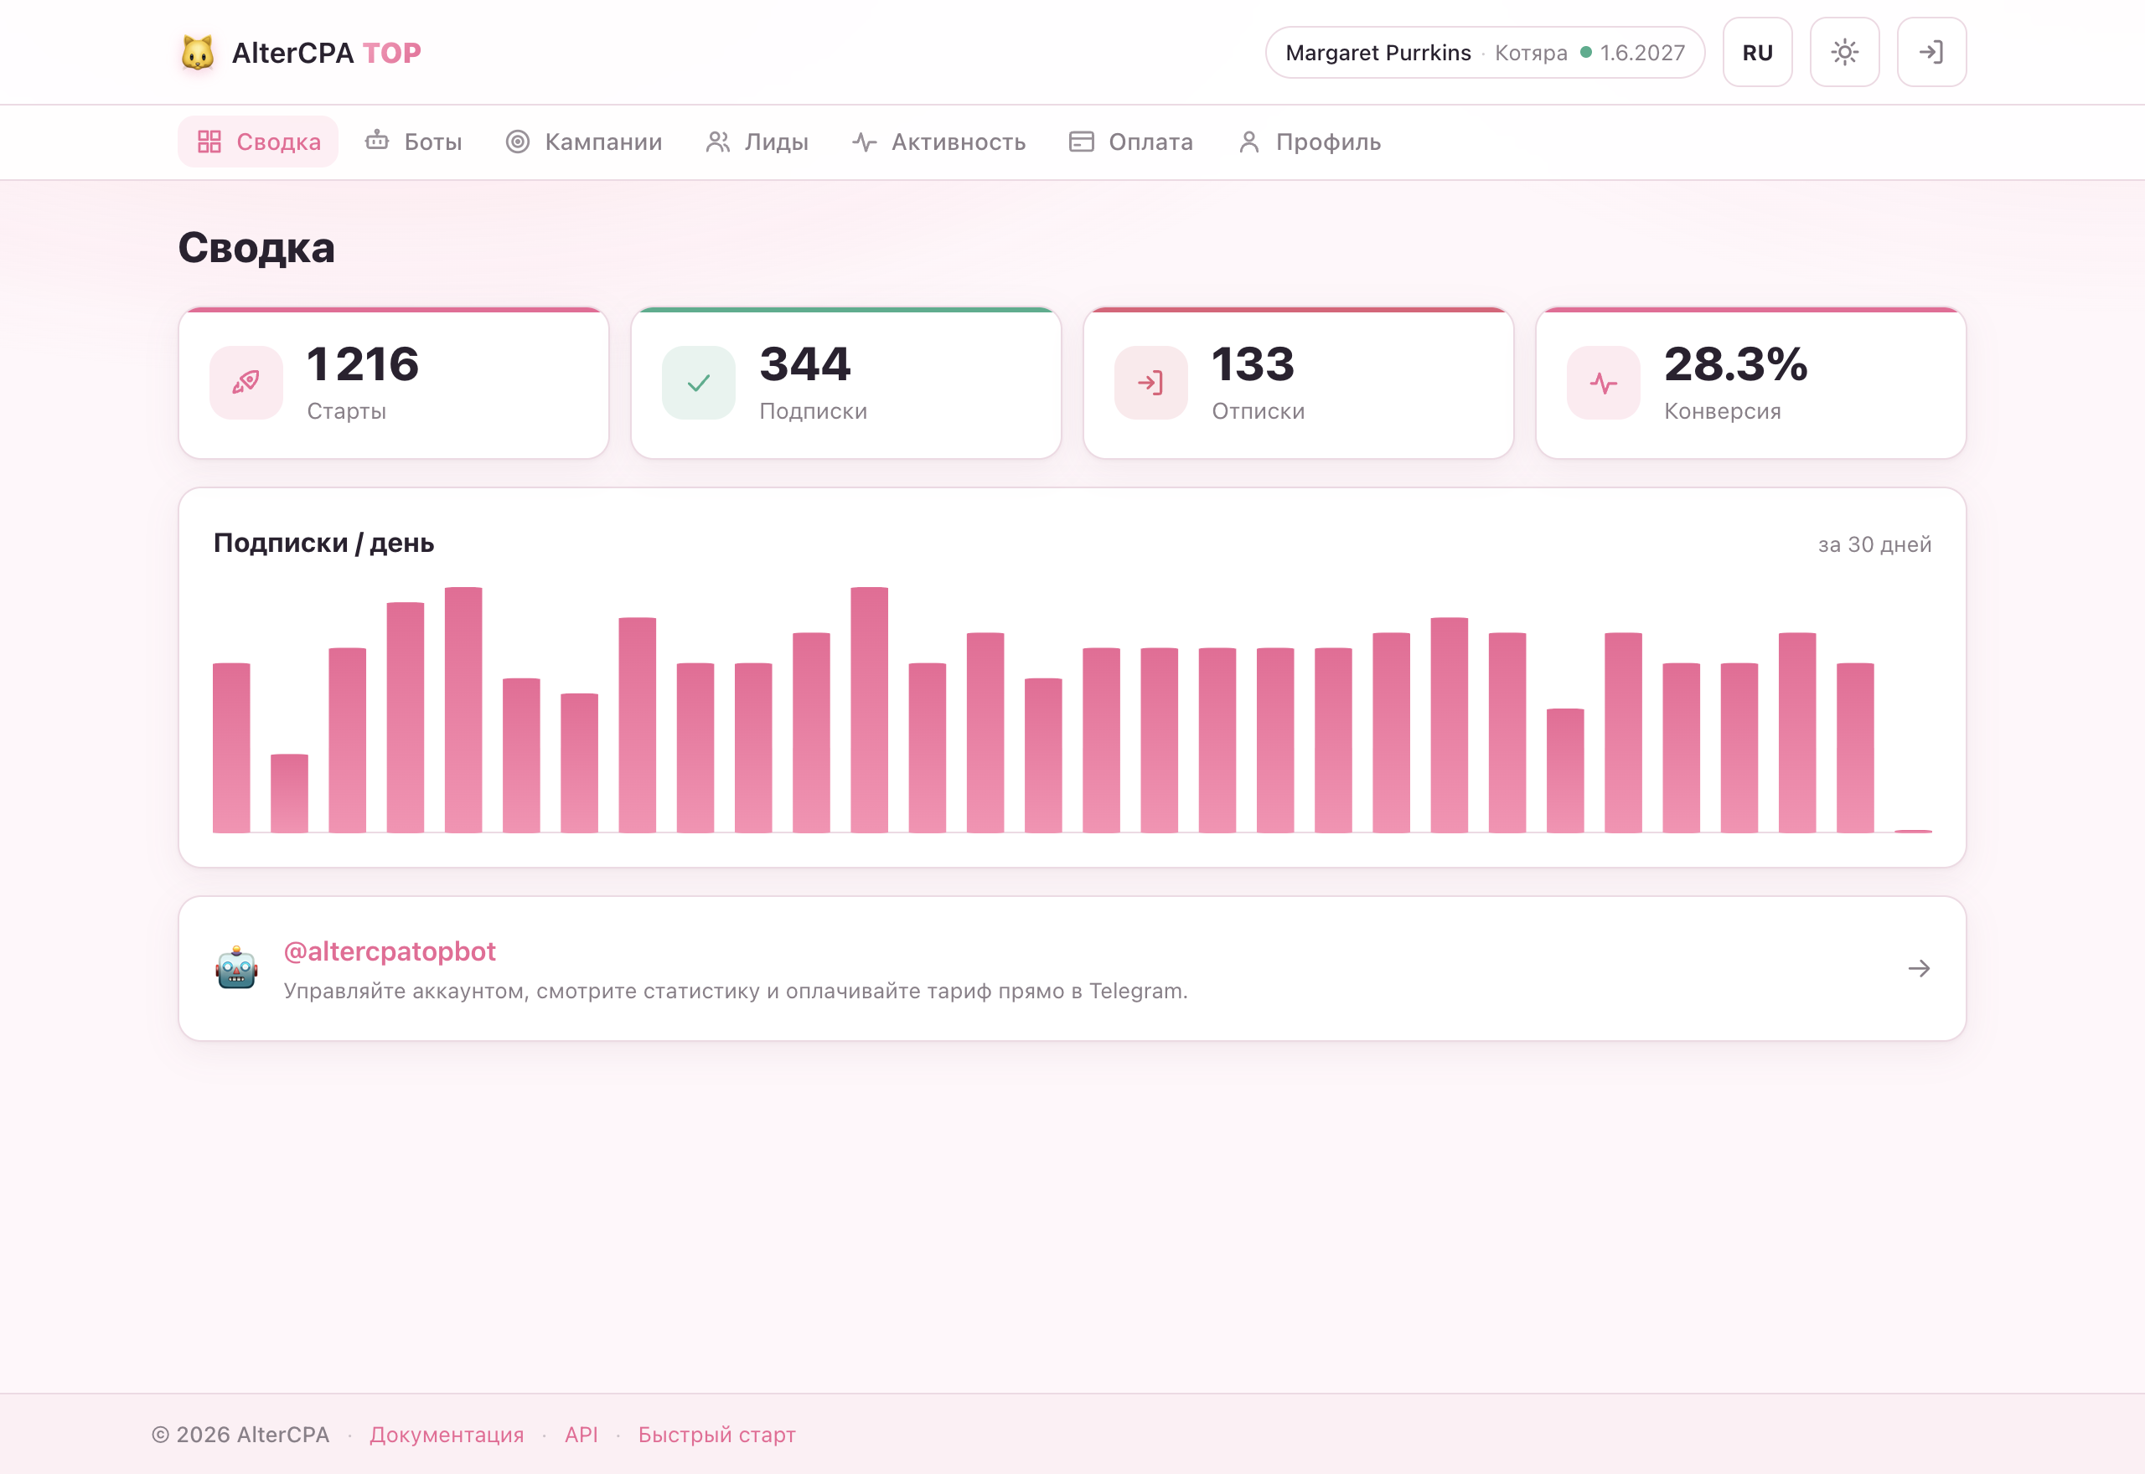Open the Кампании tab

click(584, 142)
